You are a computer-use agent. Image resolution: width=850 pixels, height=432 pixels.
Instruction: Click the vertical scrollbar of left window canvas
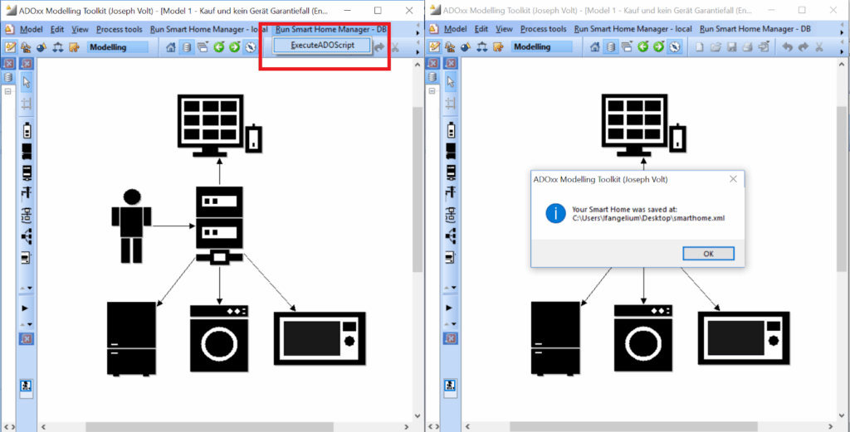pos(417,189)
